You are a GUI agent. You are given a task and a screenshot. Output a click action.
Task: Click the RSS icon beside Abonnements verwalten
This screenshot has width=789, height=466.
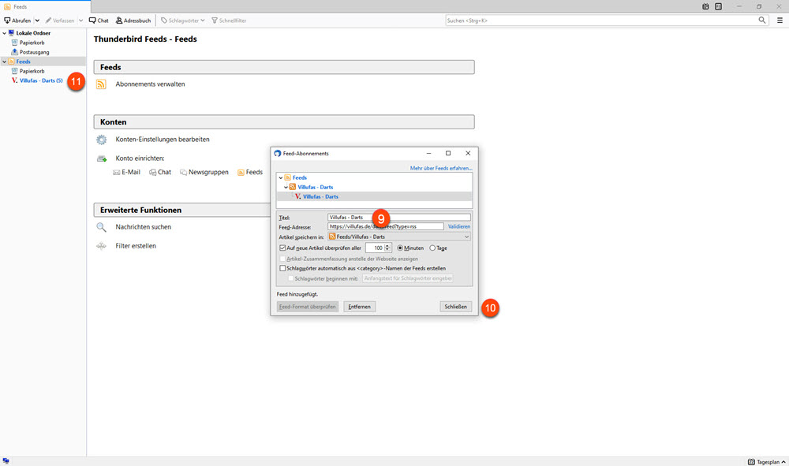(x=101, y=84)
